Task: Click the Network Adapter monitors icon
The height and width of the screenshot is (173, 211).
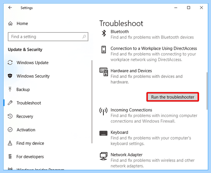Action: pyautogui.click(x=103, y=156)
